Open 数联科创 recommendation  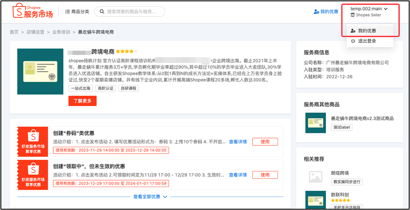(x=340, y=195)
